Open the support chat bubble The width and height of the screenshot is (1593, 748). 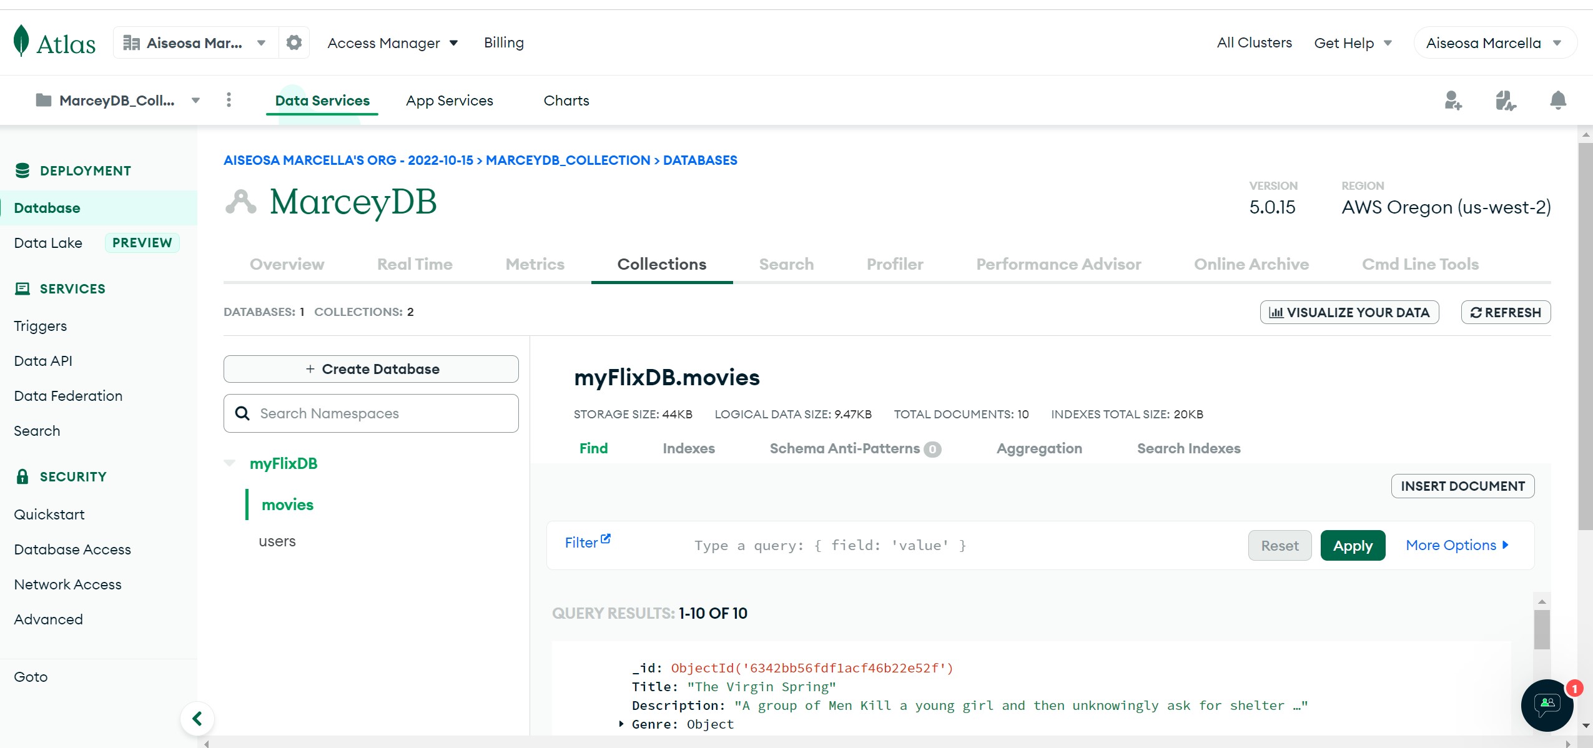click(1547, 706)
